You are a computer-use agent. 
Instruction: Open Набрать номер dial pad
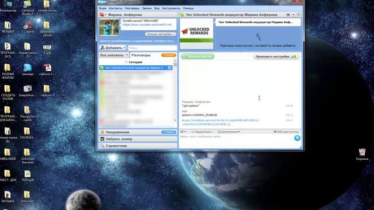tap(138, 139)
